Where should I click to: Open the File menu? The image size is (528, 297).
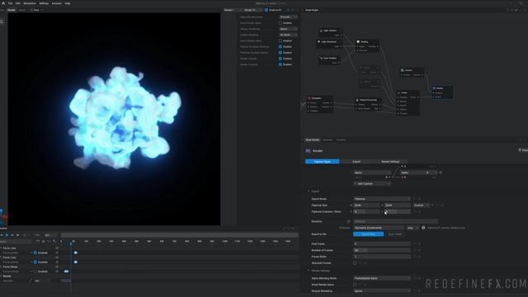coord(10,3)
